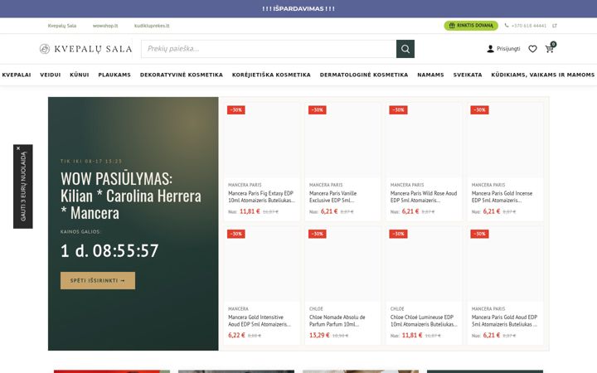Image resolution: width=597 pixels, height=373 pixels.
Task: Open Chloe Chloé Lumineuse EDP product
Action: (424, 321)
